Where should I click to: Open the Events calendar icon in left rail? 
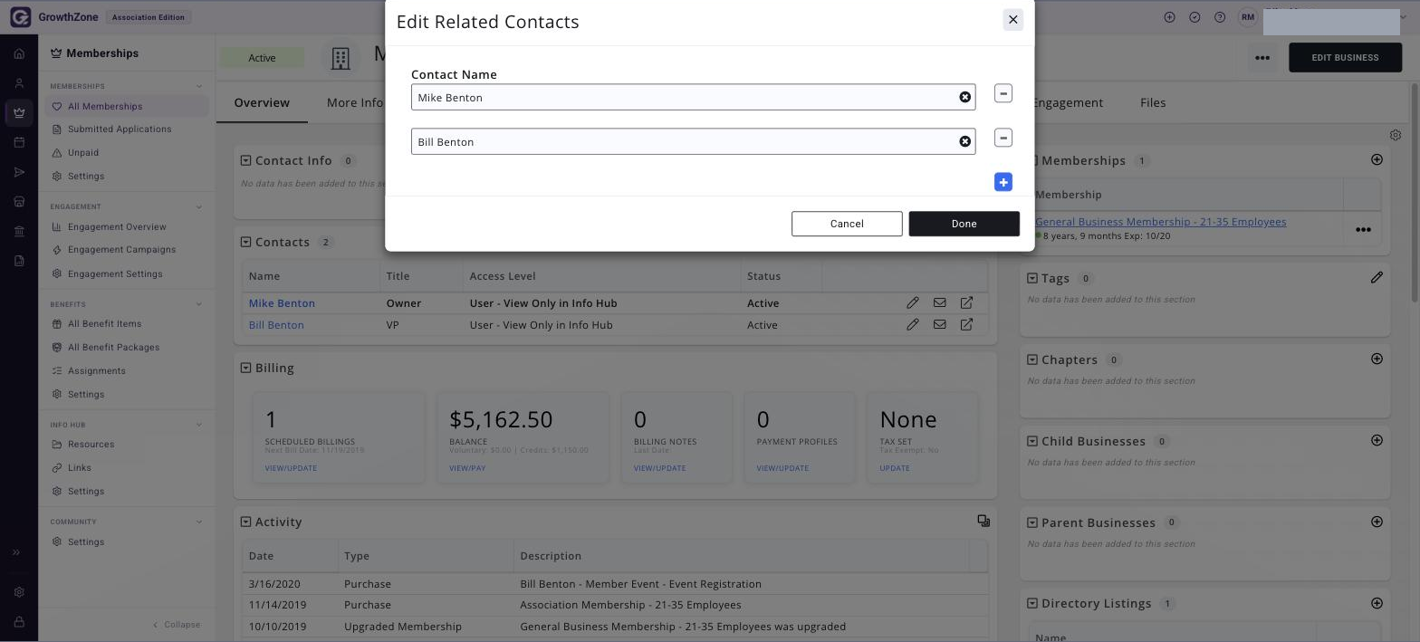point(19,142)
